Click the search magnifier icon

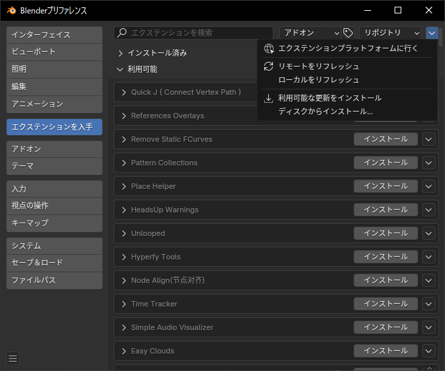(x=122, y=33)
